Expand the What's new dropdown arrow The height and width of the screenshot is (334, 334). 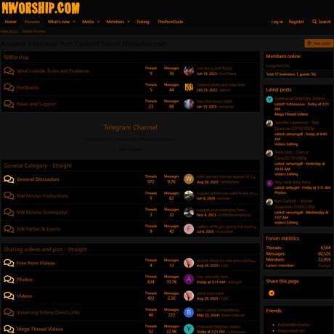coord(74,22)
